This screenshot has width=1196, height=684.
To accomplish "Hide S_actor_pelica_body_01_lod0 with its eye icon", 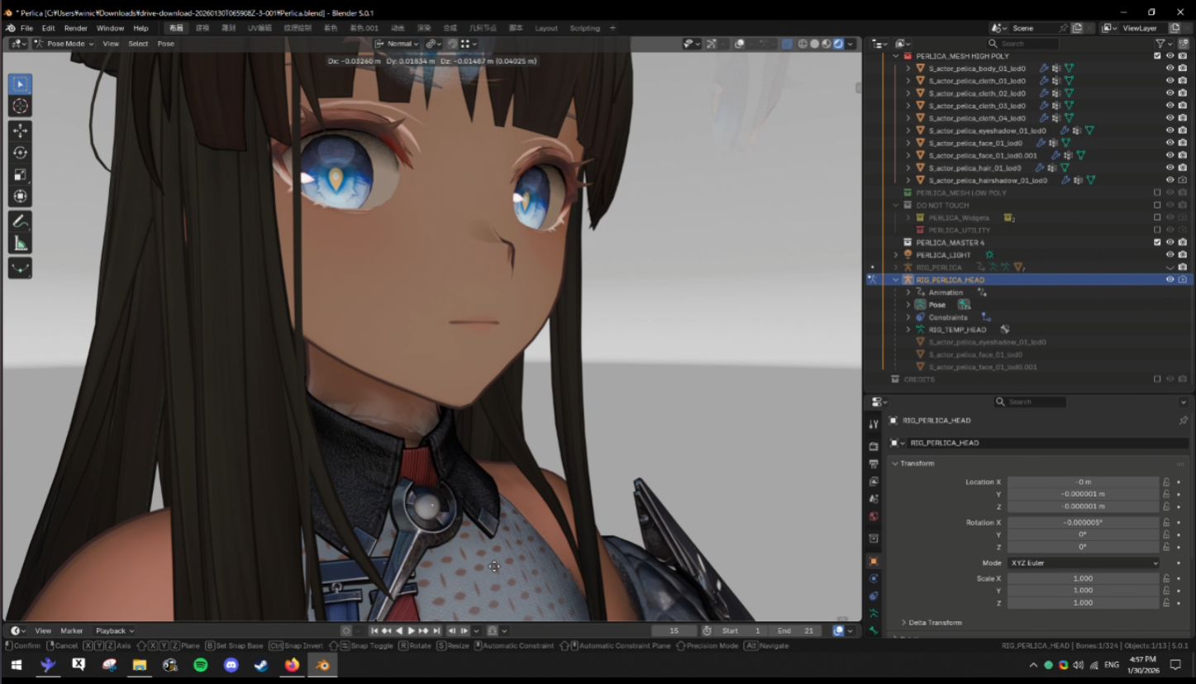I will 1170,69.
